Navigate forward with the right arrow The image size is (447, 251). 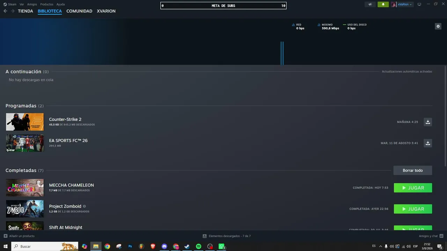(13, 11)
